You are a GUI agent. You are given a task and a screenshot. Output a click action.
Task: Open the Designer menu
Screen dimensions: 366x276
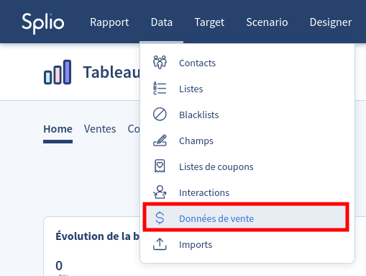(331, 22)
